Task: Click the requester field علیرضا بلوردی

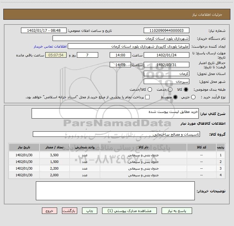Action: pos(129,46)
